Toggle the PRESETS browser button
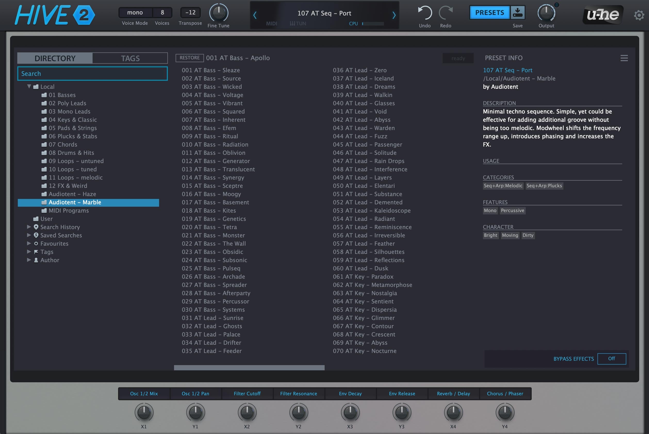This screenshot has height=434, width=649. (x=489, y=12)
